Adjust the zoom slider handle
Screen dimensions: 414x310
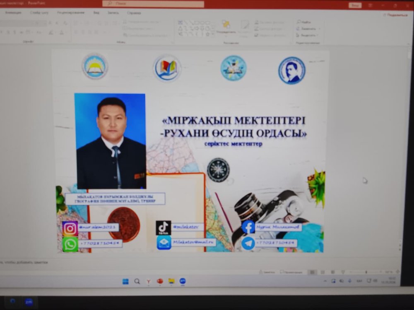coord(366,272)
